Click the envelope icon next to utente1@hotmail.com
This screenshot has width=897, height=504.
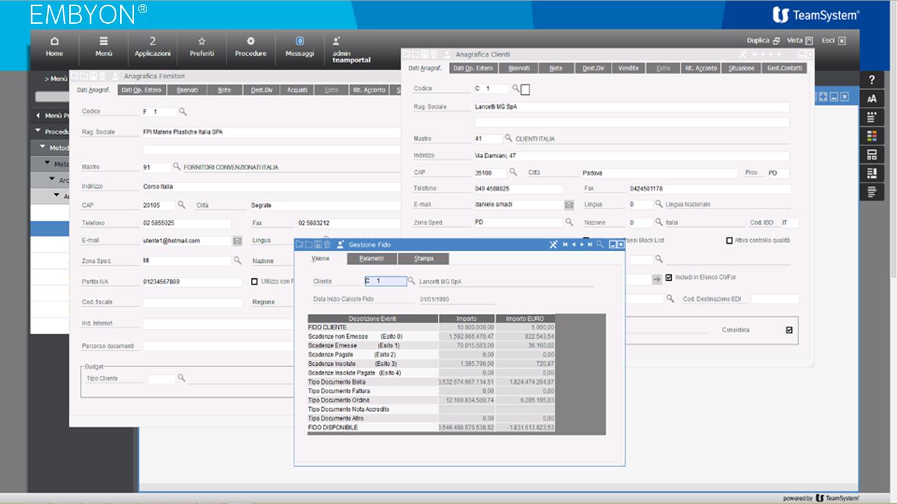(237, 241)
